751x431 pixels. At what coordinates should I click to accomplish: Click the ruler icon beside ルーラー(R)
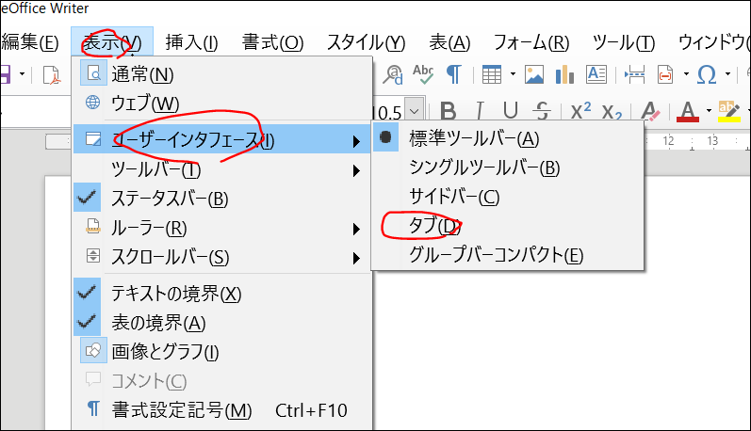92,226
